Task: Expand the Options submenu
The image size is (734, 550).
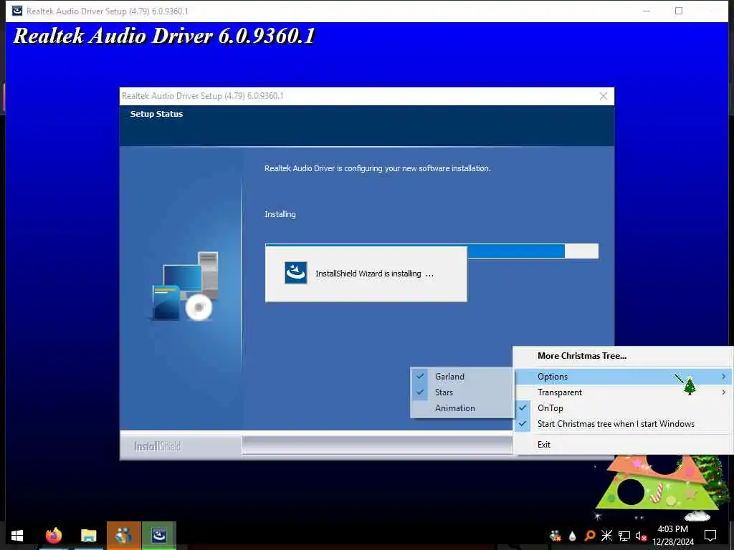Action: point(623,377)
